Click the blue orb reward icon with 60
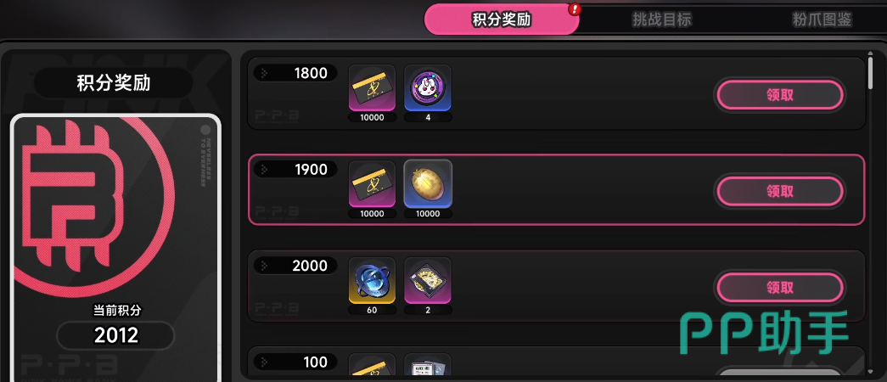887x382 pixels. [372, 280]
